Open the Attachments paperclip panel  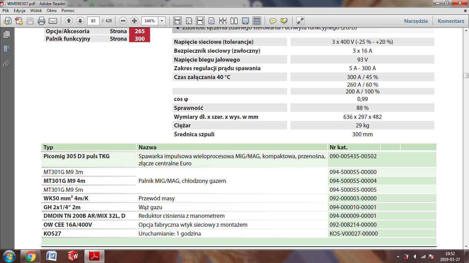7,64
